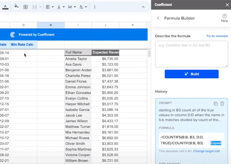This screenshot has height=164, width=231.
Task: Click the text color icon
Action: pyautogui.click(x=5, y=7)
